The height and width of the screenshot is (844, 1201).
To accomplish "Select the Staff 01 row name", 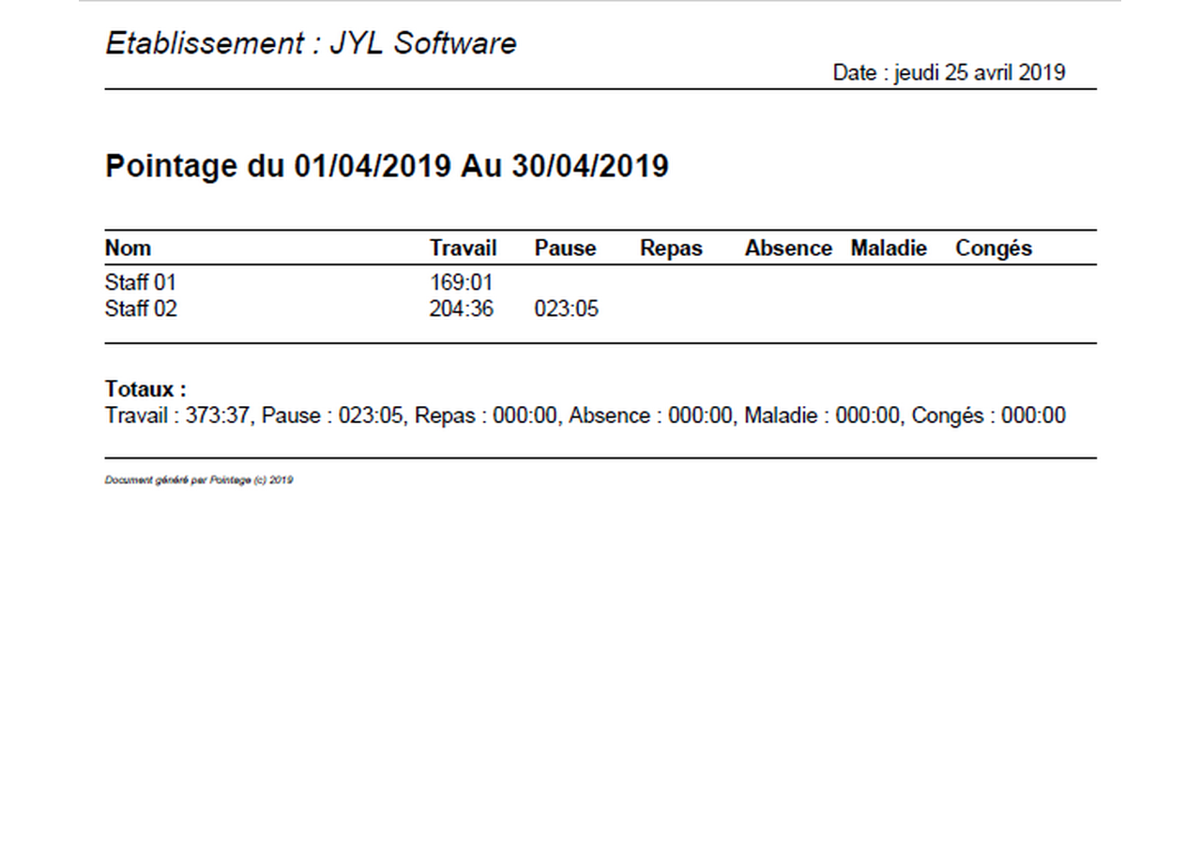I will 141,282.
